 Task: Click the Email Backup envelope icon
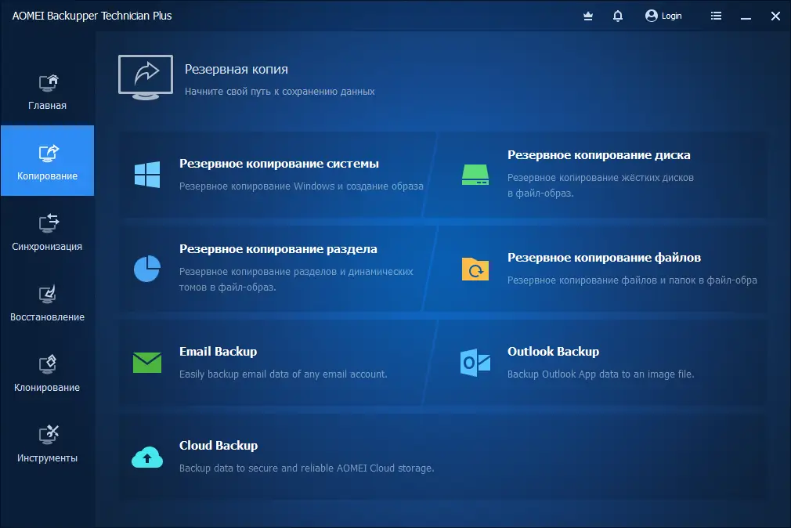[x=146, y=363]
